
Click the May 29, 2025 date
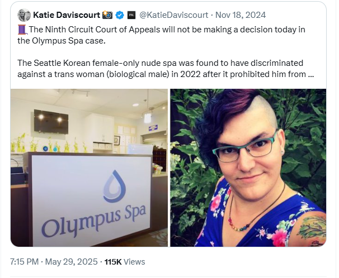coord(72,262)
